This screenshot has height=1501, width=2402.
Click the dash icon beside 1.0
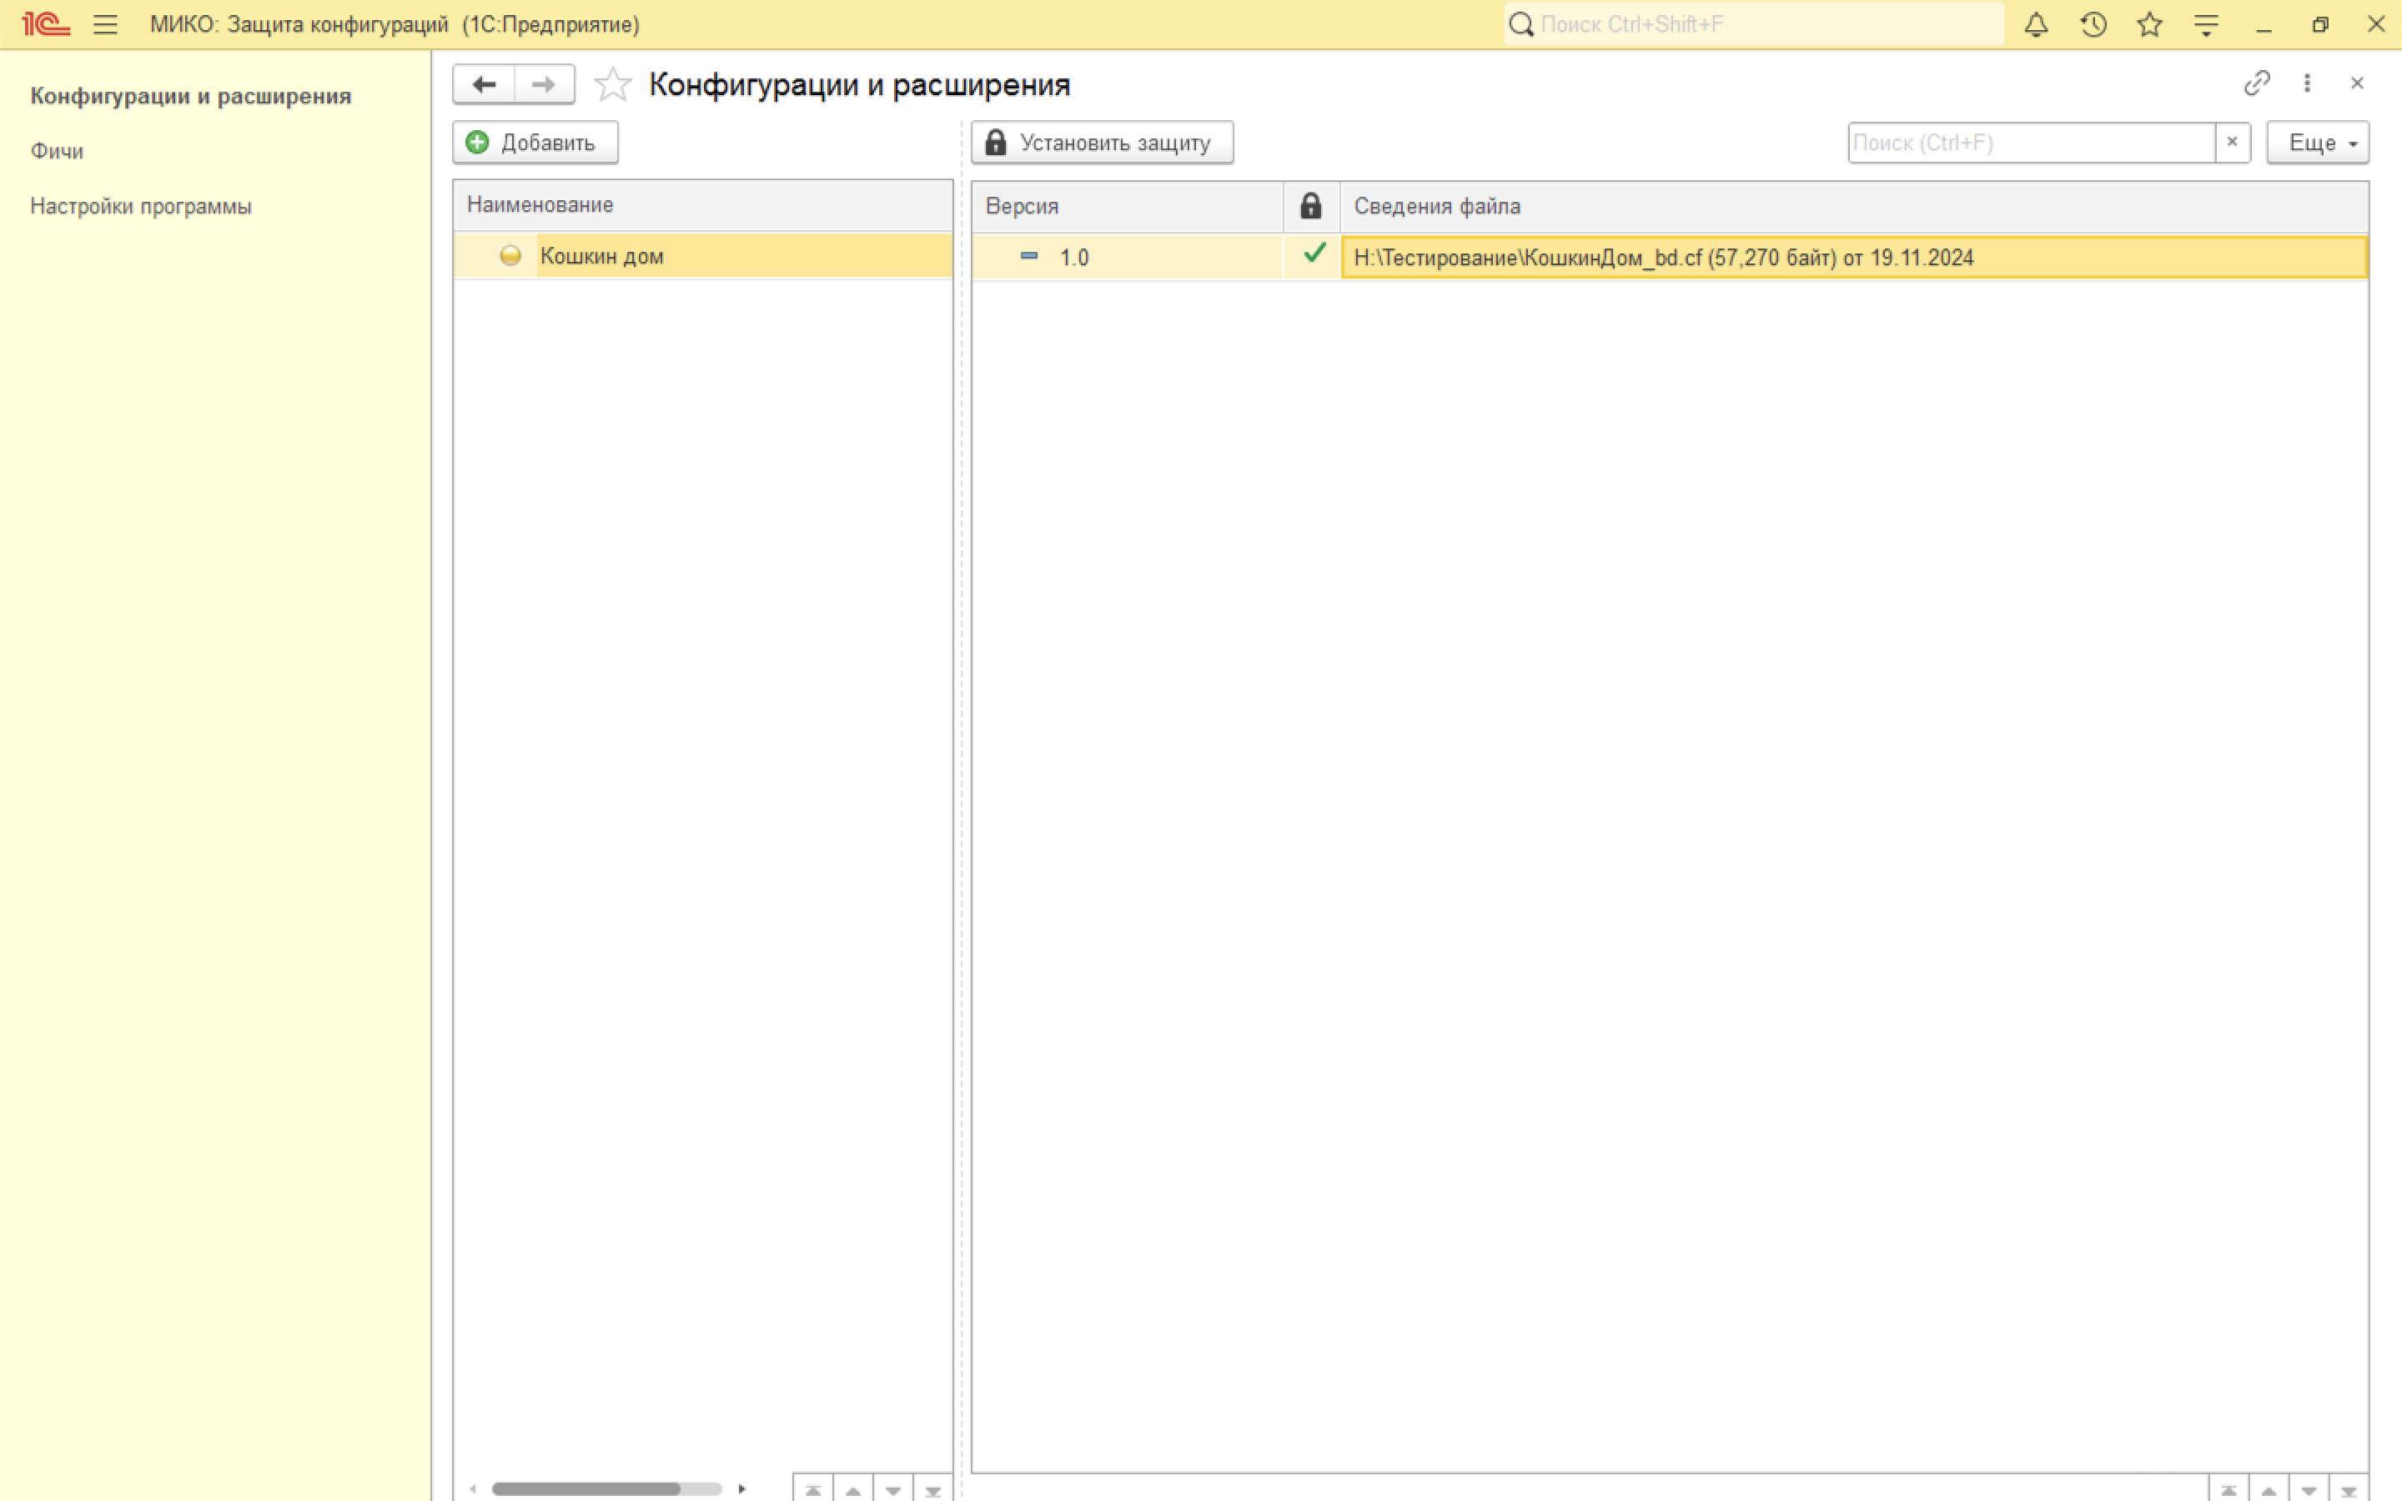click(x=1029, y=256)
